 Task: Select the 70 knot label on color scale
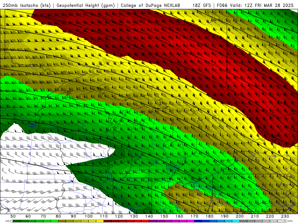pyautogui.click(x=43, y=216)
